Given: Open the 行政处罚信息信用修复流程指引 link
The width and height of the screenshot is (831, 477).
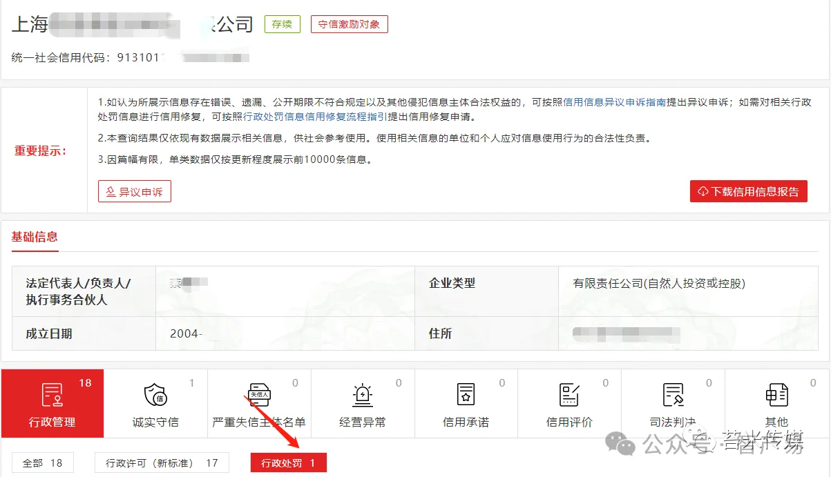Looking at the screenshot, I should point(314,117).
